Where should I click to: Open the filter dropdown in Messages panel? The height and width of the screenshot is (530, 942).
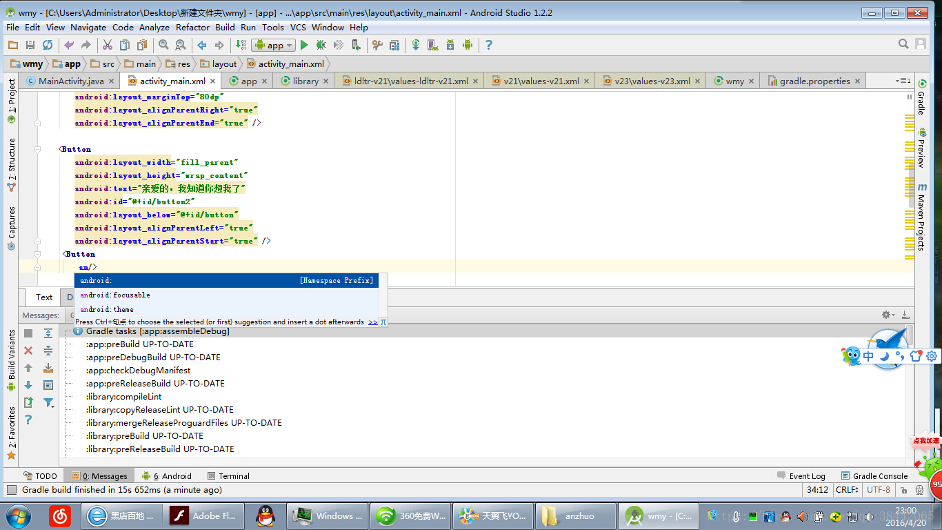(x=48, y=402)
